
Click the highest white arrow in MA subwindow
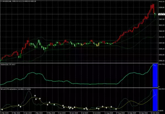(35, 96)
